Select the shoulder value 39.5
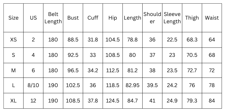This screenshot has height=112, width=225. (152, 85)
